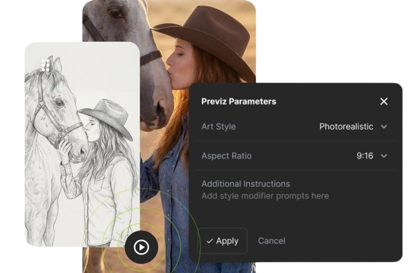Click the checkmark icon in Apply
The width and height of the screenshot is (416, 273).
(x=210, y=241)
